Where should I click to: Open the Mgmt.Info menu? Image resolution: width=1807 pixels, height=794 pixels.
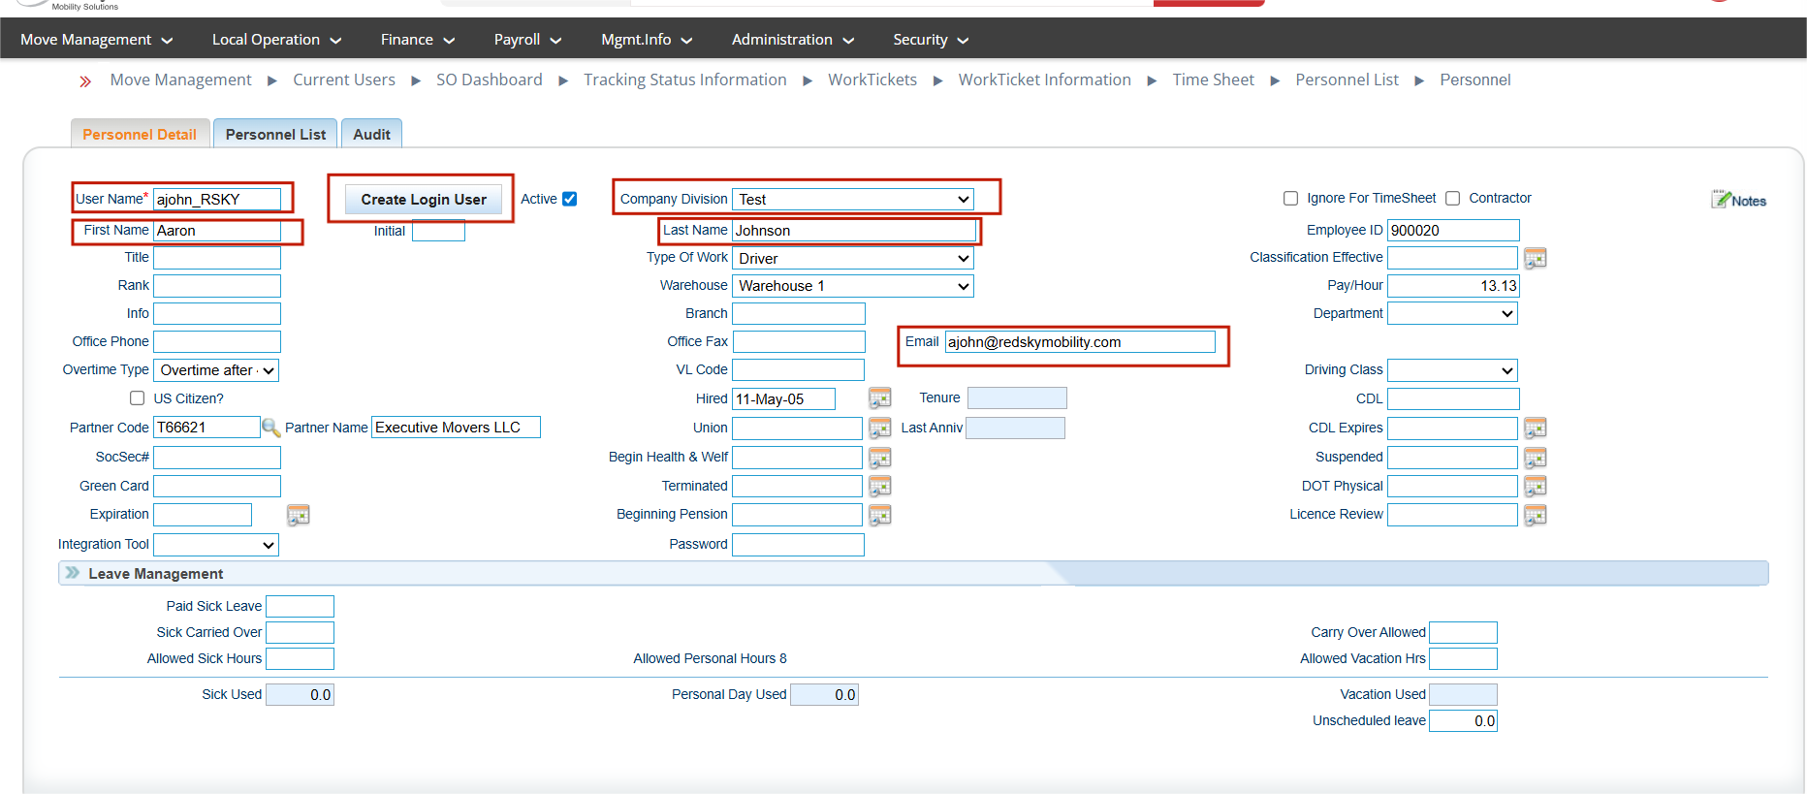(x=646, y=40)
